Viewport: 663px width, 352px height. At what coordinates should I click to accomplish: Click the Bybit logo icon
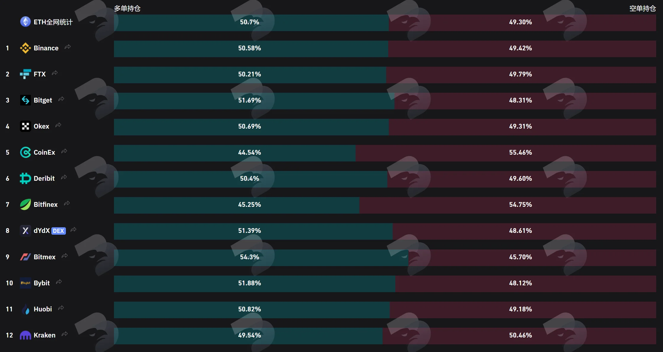[25, 283]
